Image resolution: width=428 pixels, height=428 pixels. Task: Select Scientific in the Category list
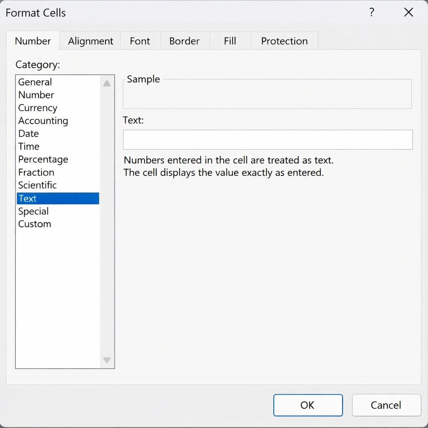point(37,185)
